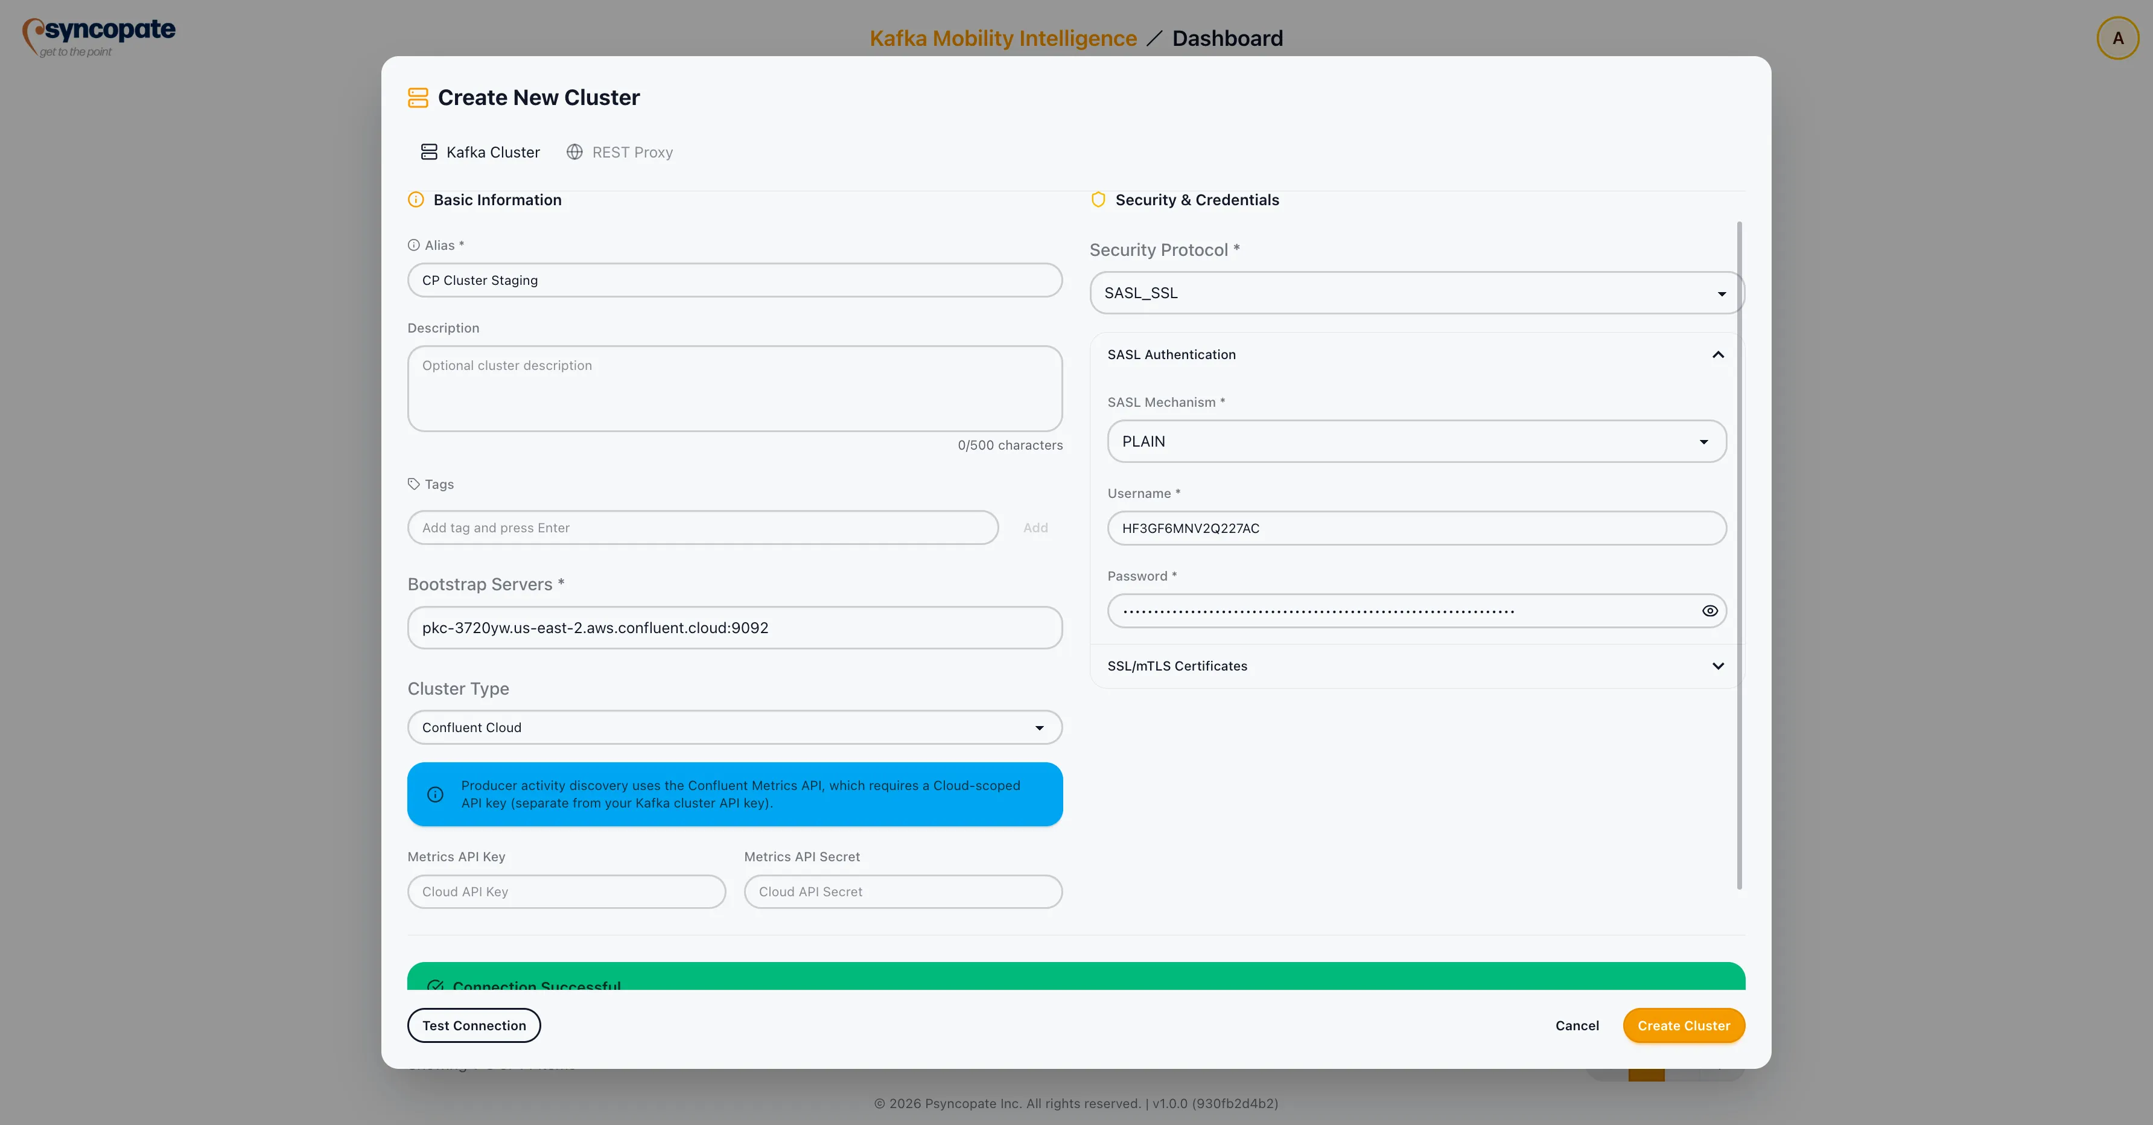This screenshot has height=1125, width=2153.
Task: Click the info icon in blue Metrics banner
Action: pyautogui.click(x=436, y=794)
